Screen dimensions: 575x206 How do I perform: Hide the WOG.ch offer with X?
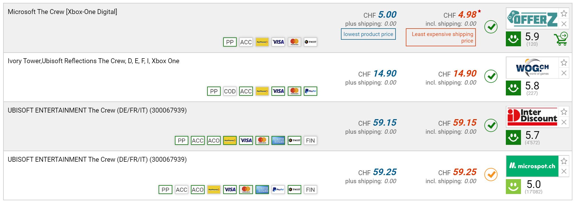[564, 73]
